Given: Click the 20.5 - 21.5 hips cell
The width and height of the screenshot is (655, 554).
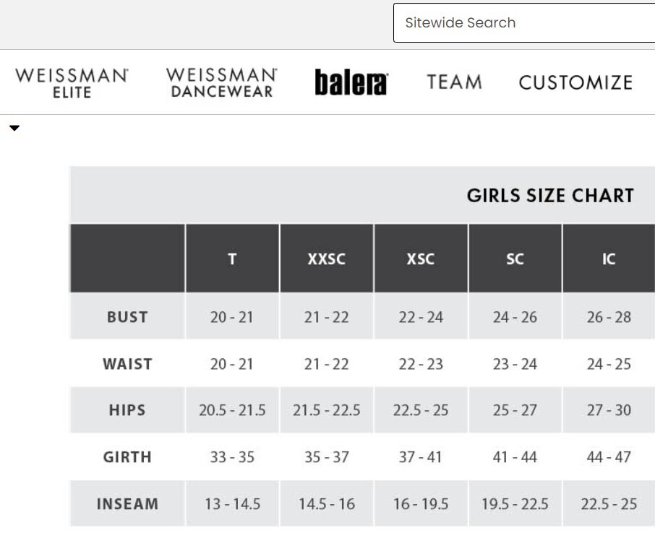Looking at the screenshot, I should click(x=232, y=410).
